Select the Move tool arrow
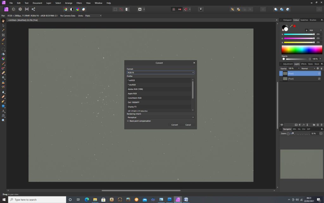Viewport: 324px width, 203px height. tap(3, 25)
